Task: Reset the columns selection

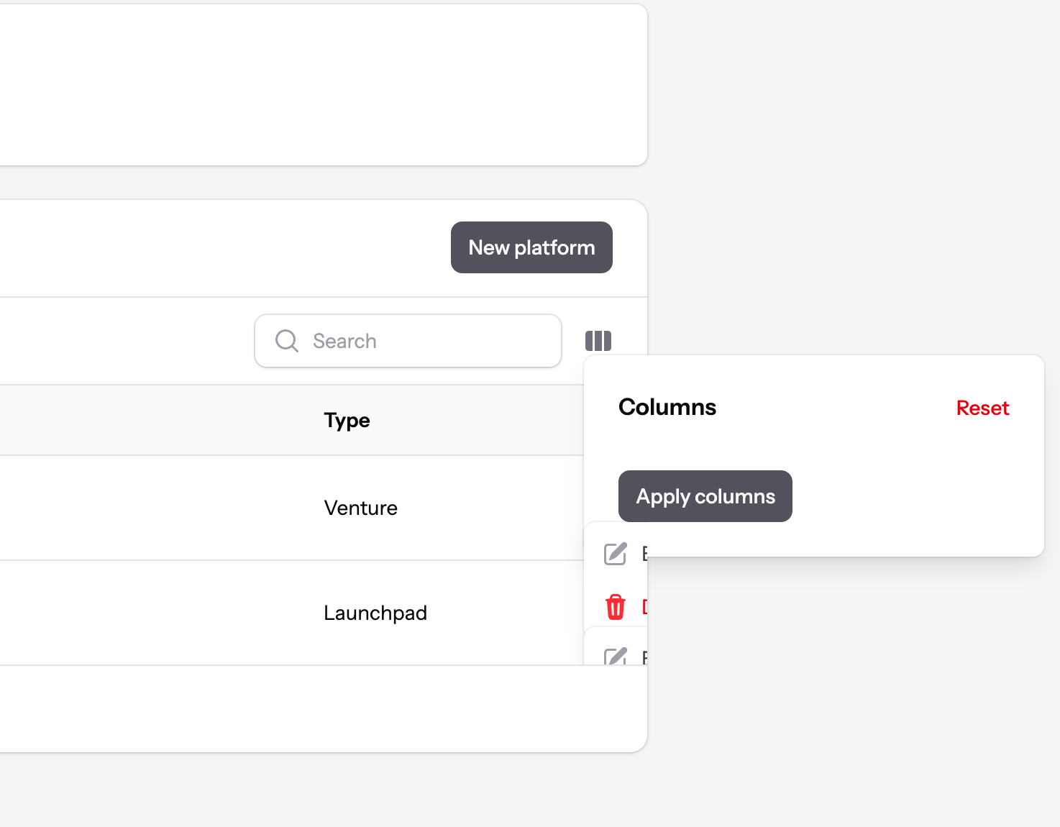Action: pos(982,408)
